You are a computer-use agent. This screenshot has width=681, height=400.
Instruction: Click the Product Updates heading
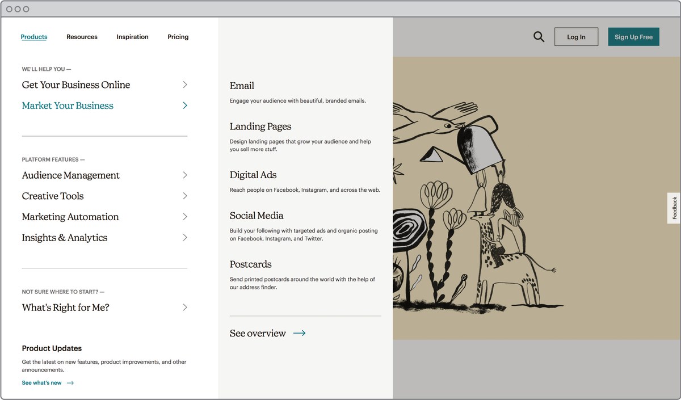coord(52,348)
